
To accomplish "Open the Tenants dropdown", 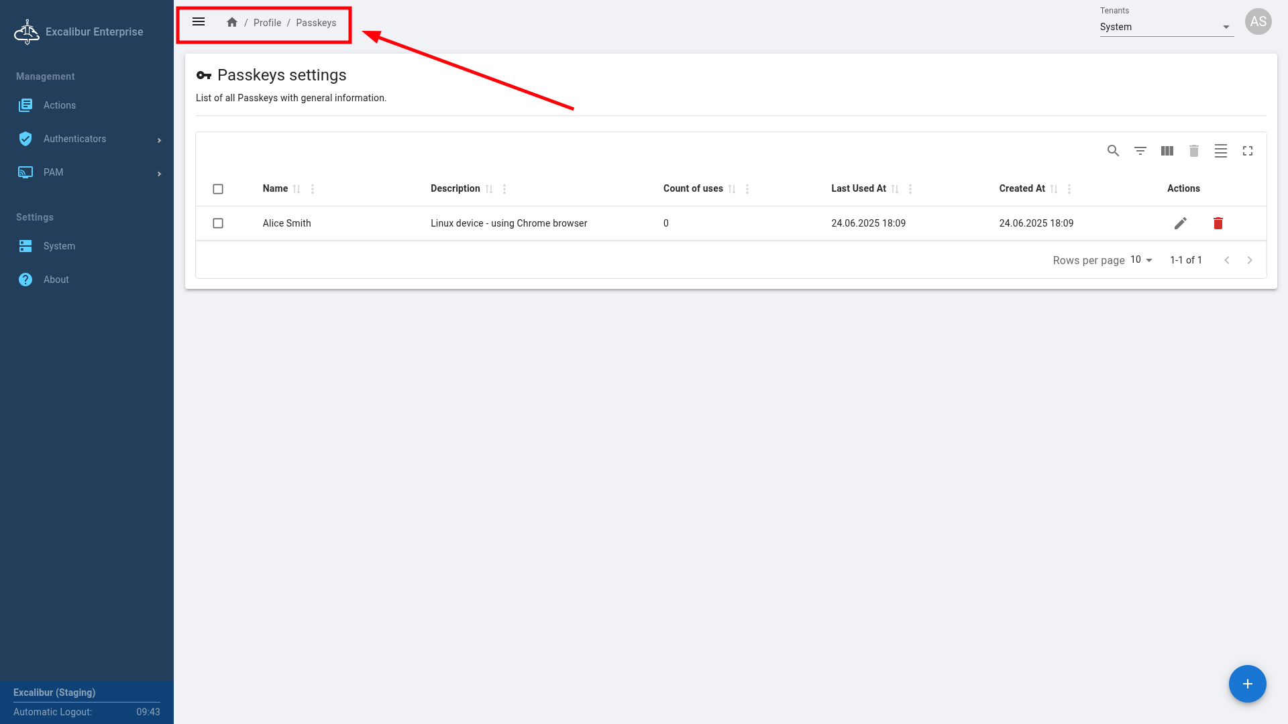I will [1166, 27].
